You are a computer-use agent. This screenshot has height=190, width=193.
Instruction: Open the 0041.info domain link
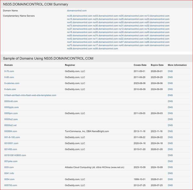click(x=9, y=173)
